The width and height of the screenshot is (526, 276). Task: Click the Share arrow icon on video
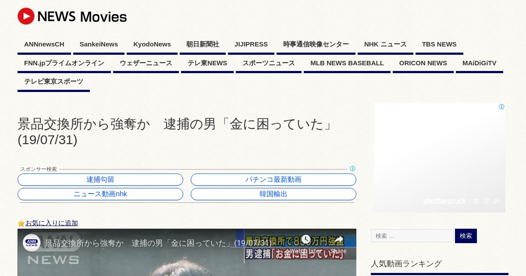pyautogui.click(x=338, y=240)
